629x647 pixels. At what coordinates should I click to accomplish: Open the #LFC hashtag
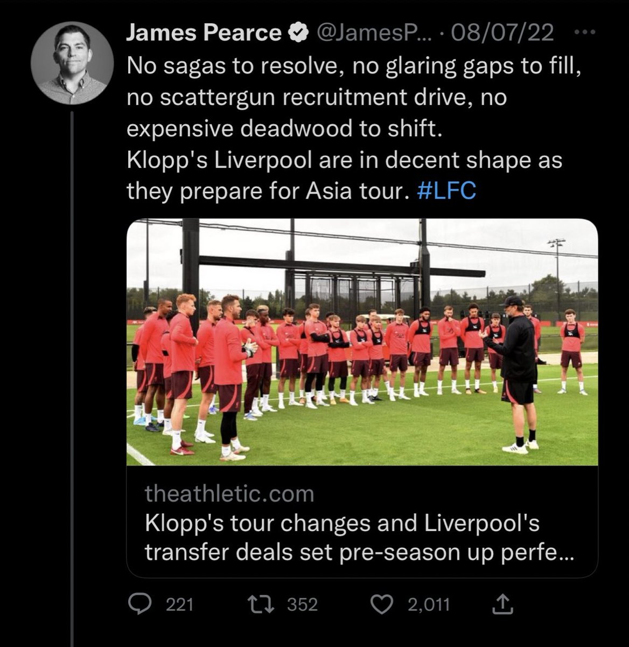(446, 191)
